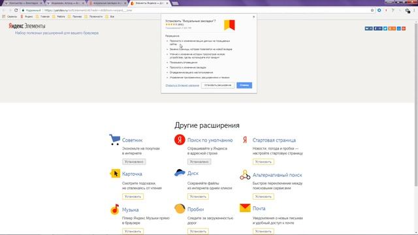Click the Карточка cursor icon
This screenshot has height=235, width=418.
coord(115,174)
